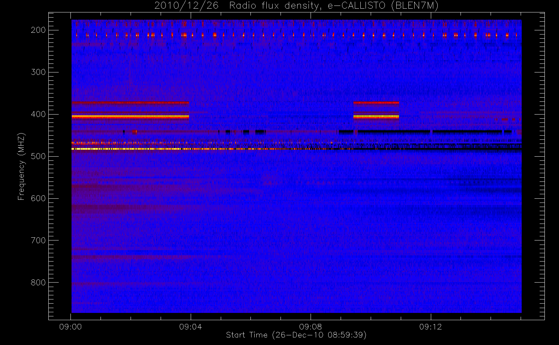Click the '400' frequency tick label
Image resolution: width=559 pixels, height=345 pixels.
pos(38,114)
